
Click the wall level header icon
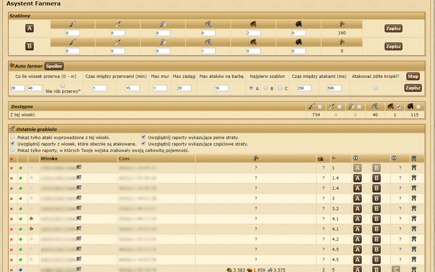pyautogui.click(x=320, y=158)
